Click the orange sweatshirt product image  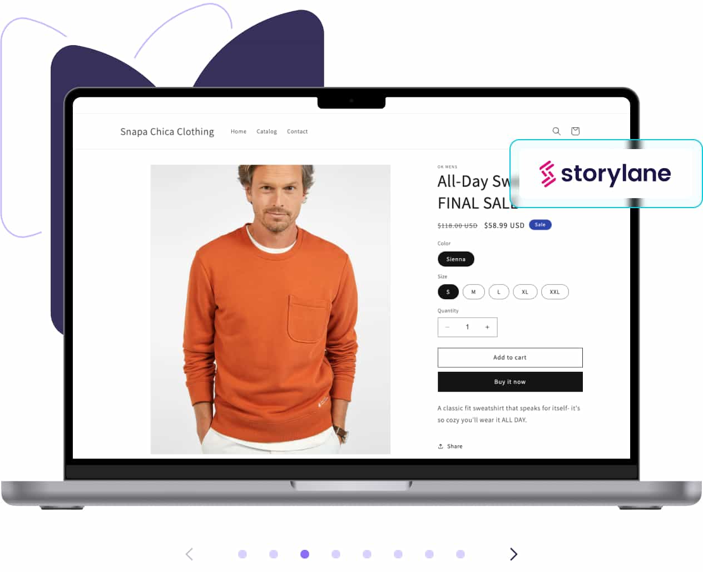(x=270, y=309)
